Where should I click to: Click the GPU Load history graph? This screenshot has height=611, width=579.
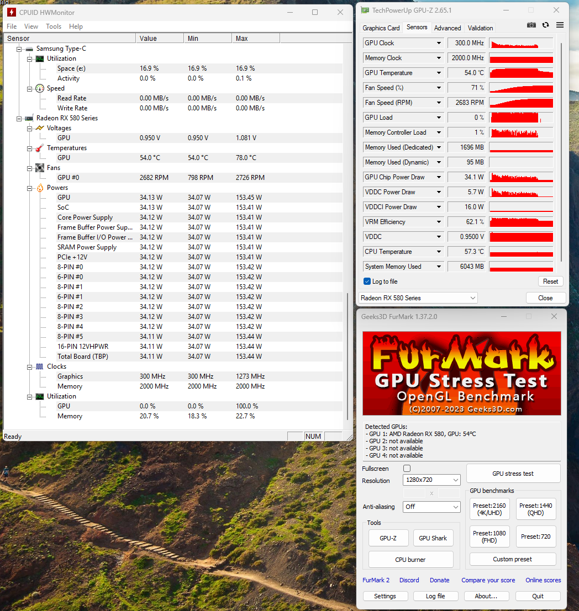(x=521, y=118)
